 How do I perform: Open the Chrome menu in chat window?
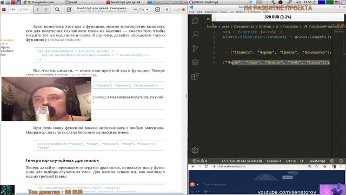341,166
